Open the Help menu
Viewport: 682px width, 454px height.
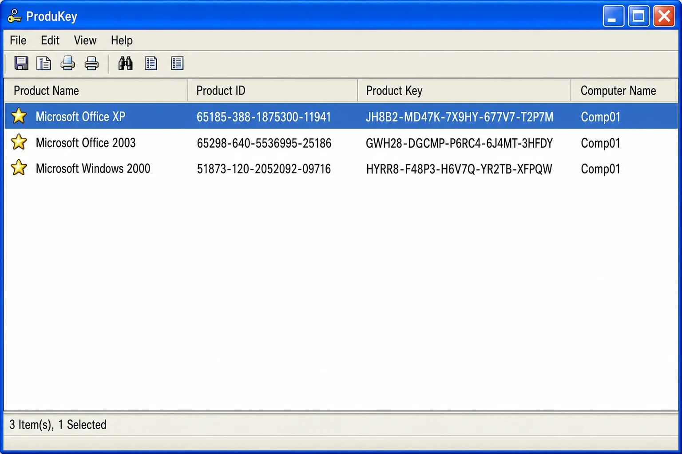[122, 40]
